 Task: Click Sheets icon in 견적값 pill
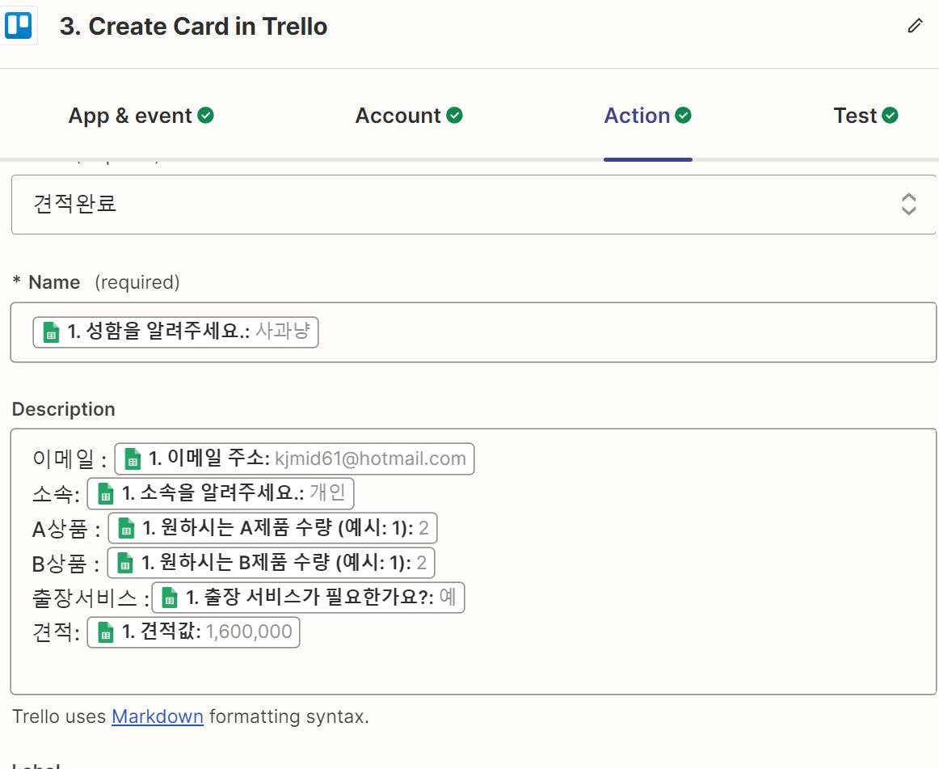tap(105, 632)
